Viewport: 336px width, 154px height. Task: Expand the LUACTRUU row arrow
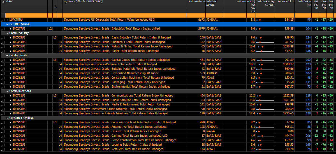[8, 20]
